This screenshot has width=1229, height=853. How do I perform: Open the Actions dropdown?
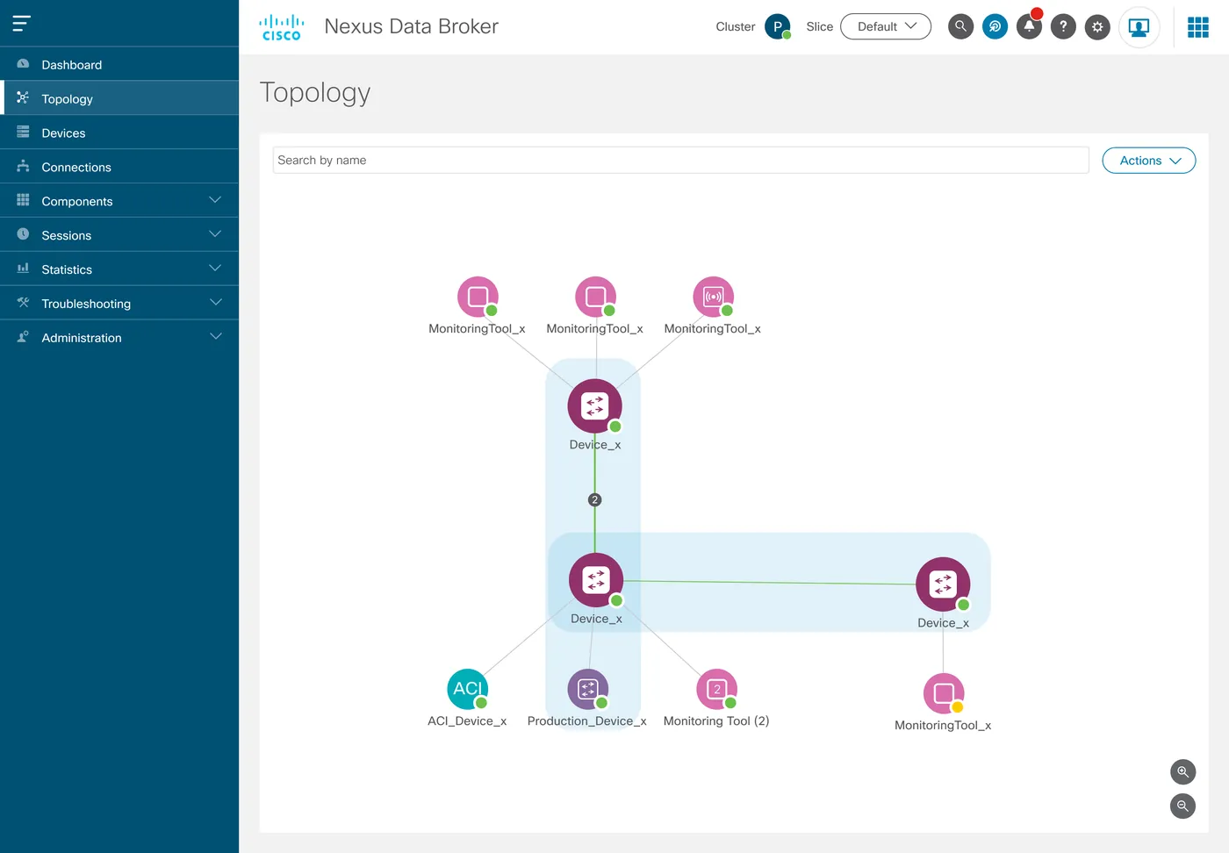point(1149,161)
